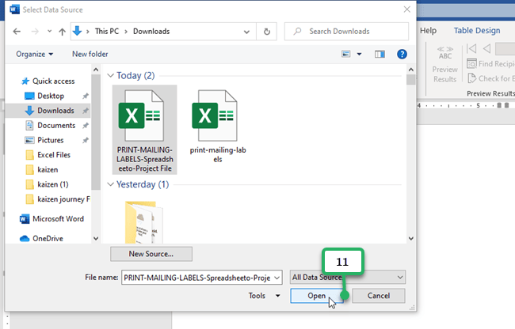Go to first record in Word ribbon
Image resolution: width=515 pixels, height=329 pixels.
click(471, 49)
